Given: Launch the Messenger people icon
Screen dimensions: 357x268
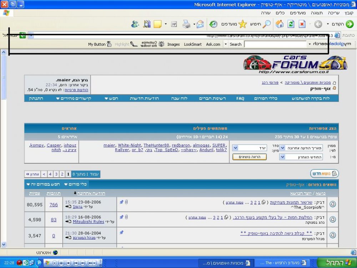Looking at the screenshot, I should coord(135,24).
